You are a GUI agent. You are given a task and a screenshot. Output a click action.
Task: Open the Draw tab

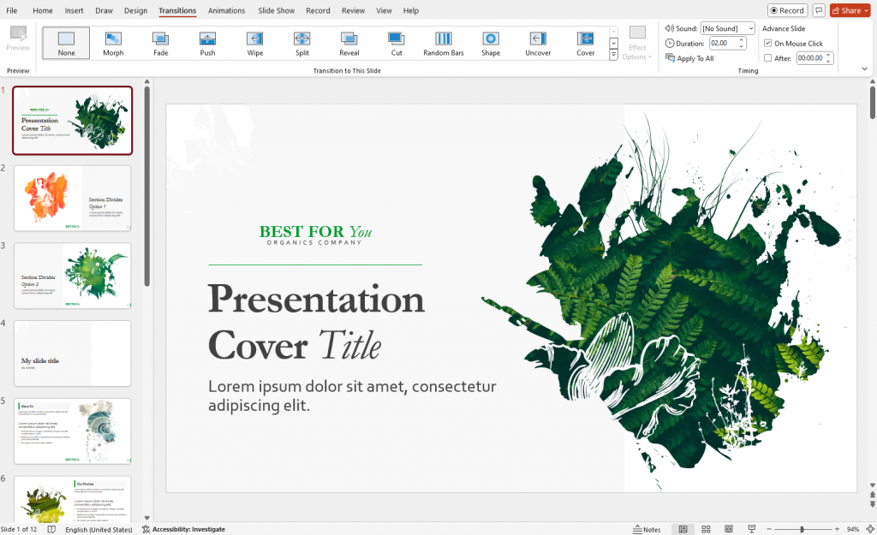click(x=104, y=10)
